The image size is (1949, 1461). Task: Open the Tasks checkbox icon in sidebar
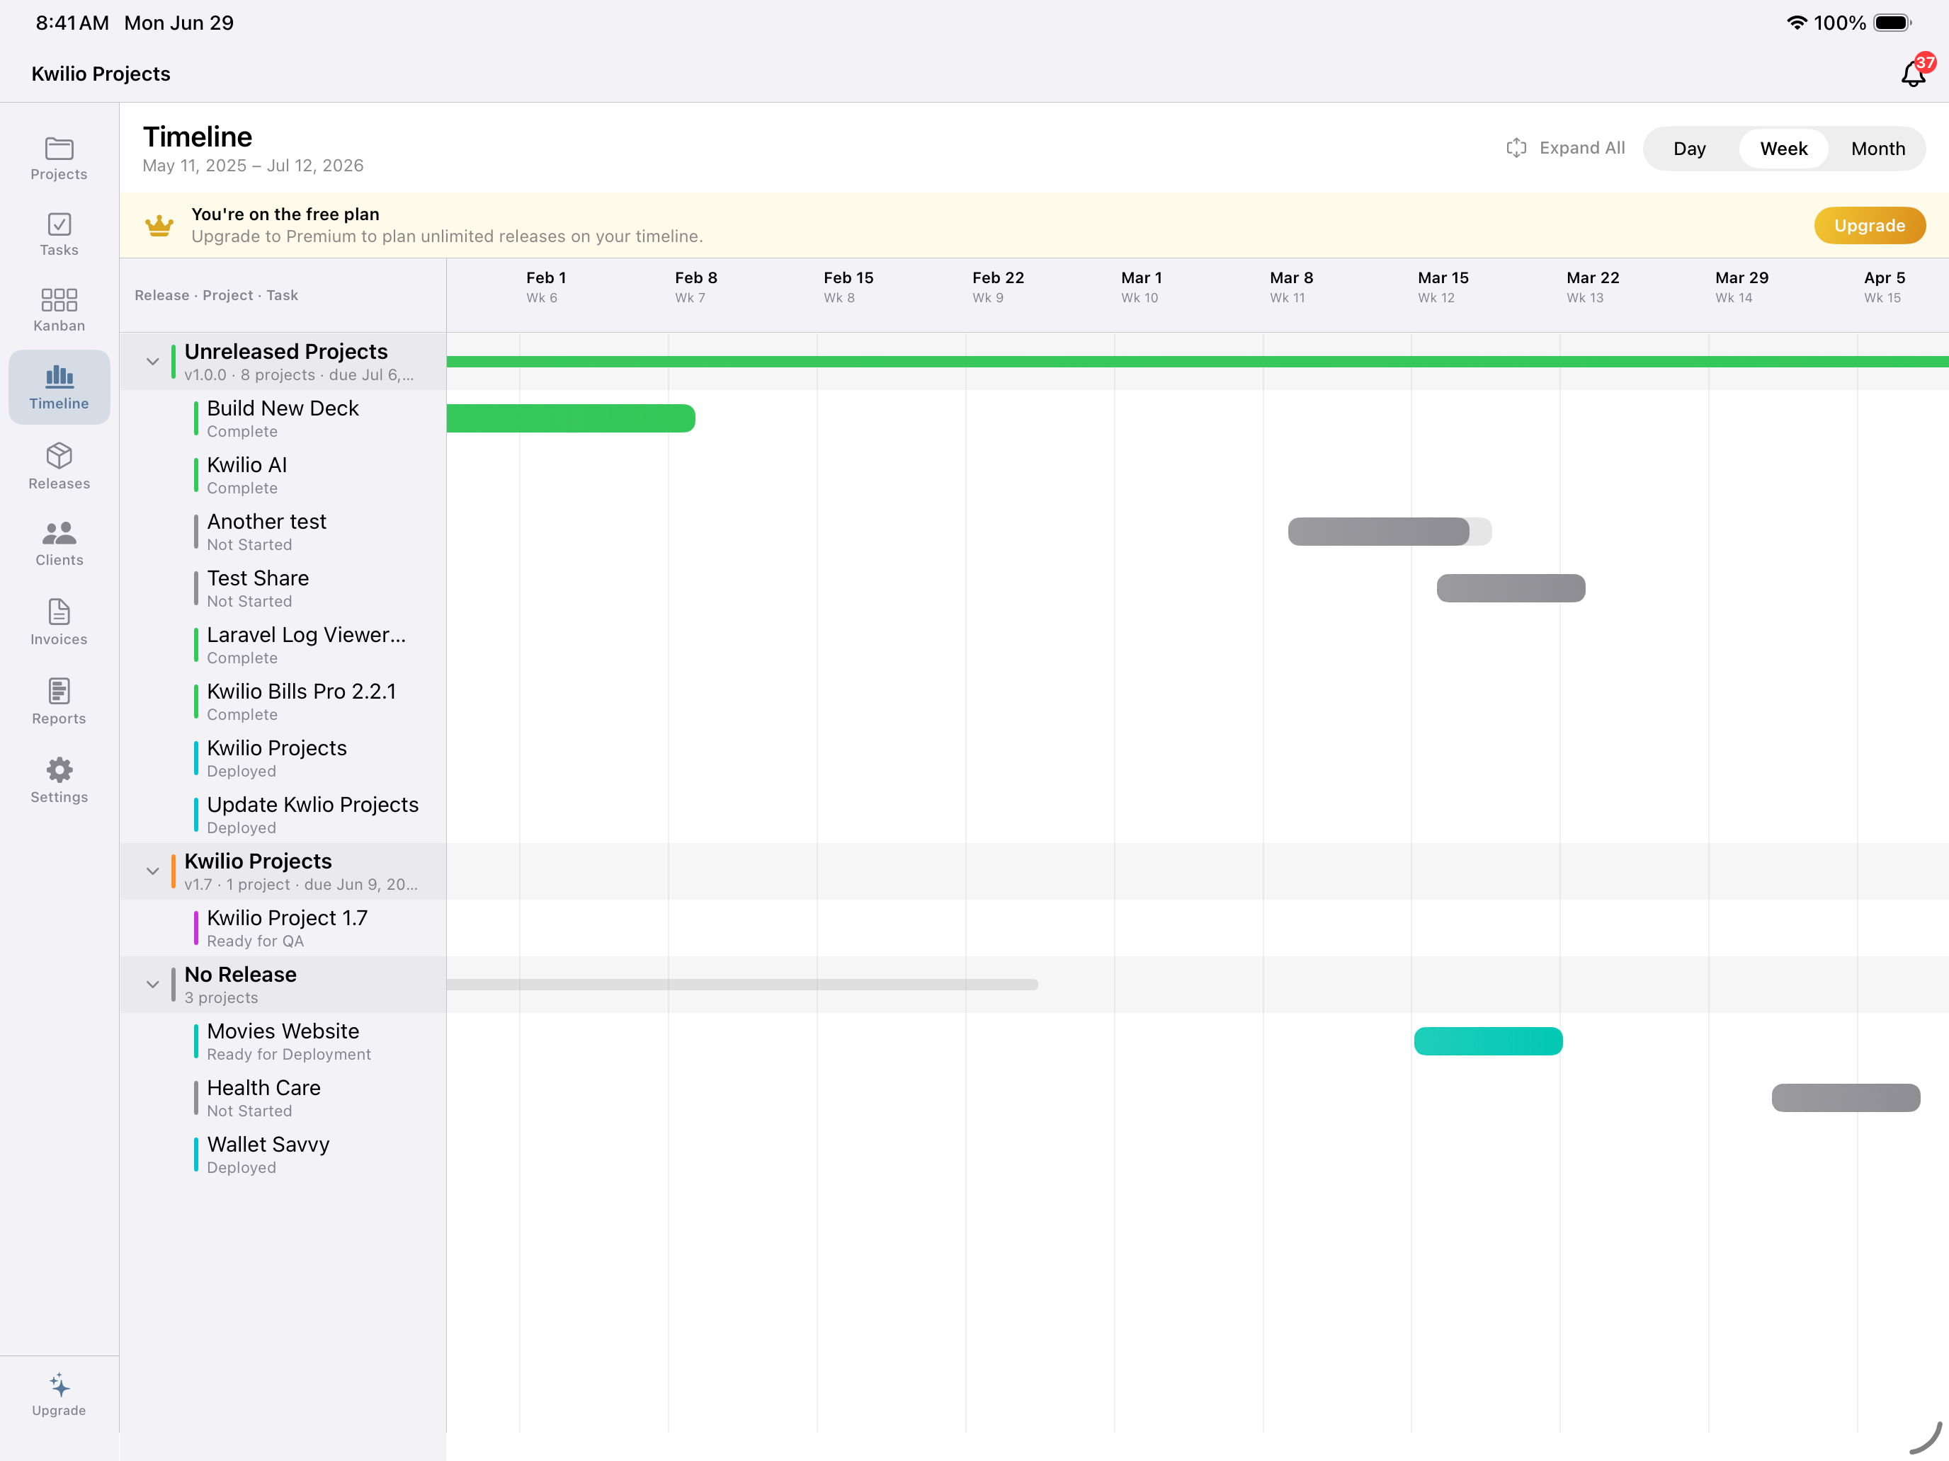pyautogui.click(x=59, y=224)
